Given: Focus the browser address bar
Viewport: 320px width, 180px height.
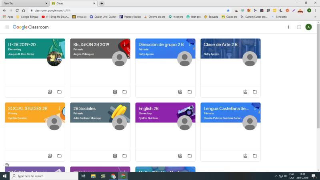Looking at the screenshot, I should pyautogui.click(x=120, y=10).
